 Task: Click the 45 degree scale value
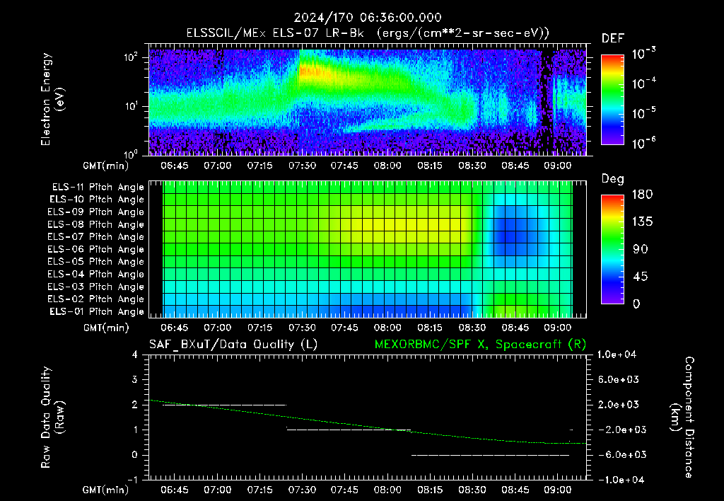pos(640,277)
